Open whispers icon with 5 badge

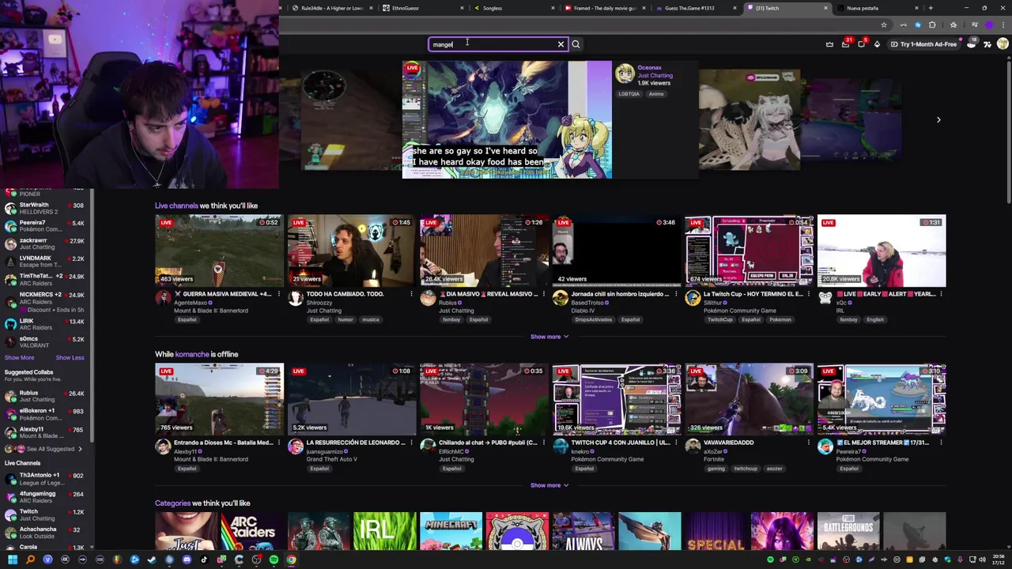862,44
